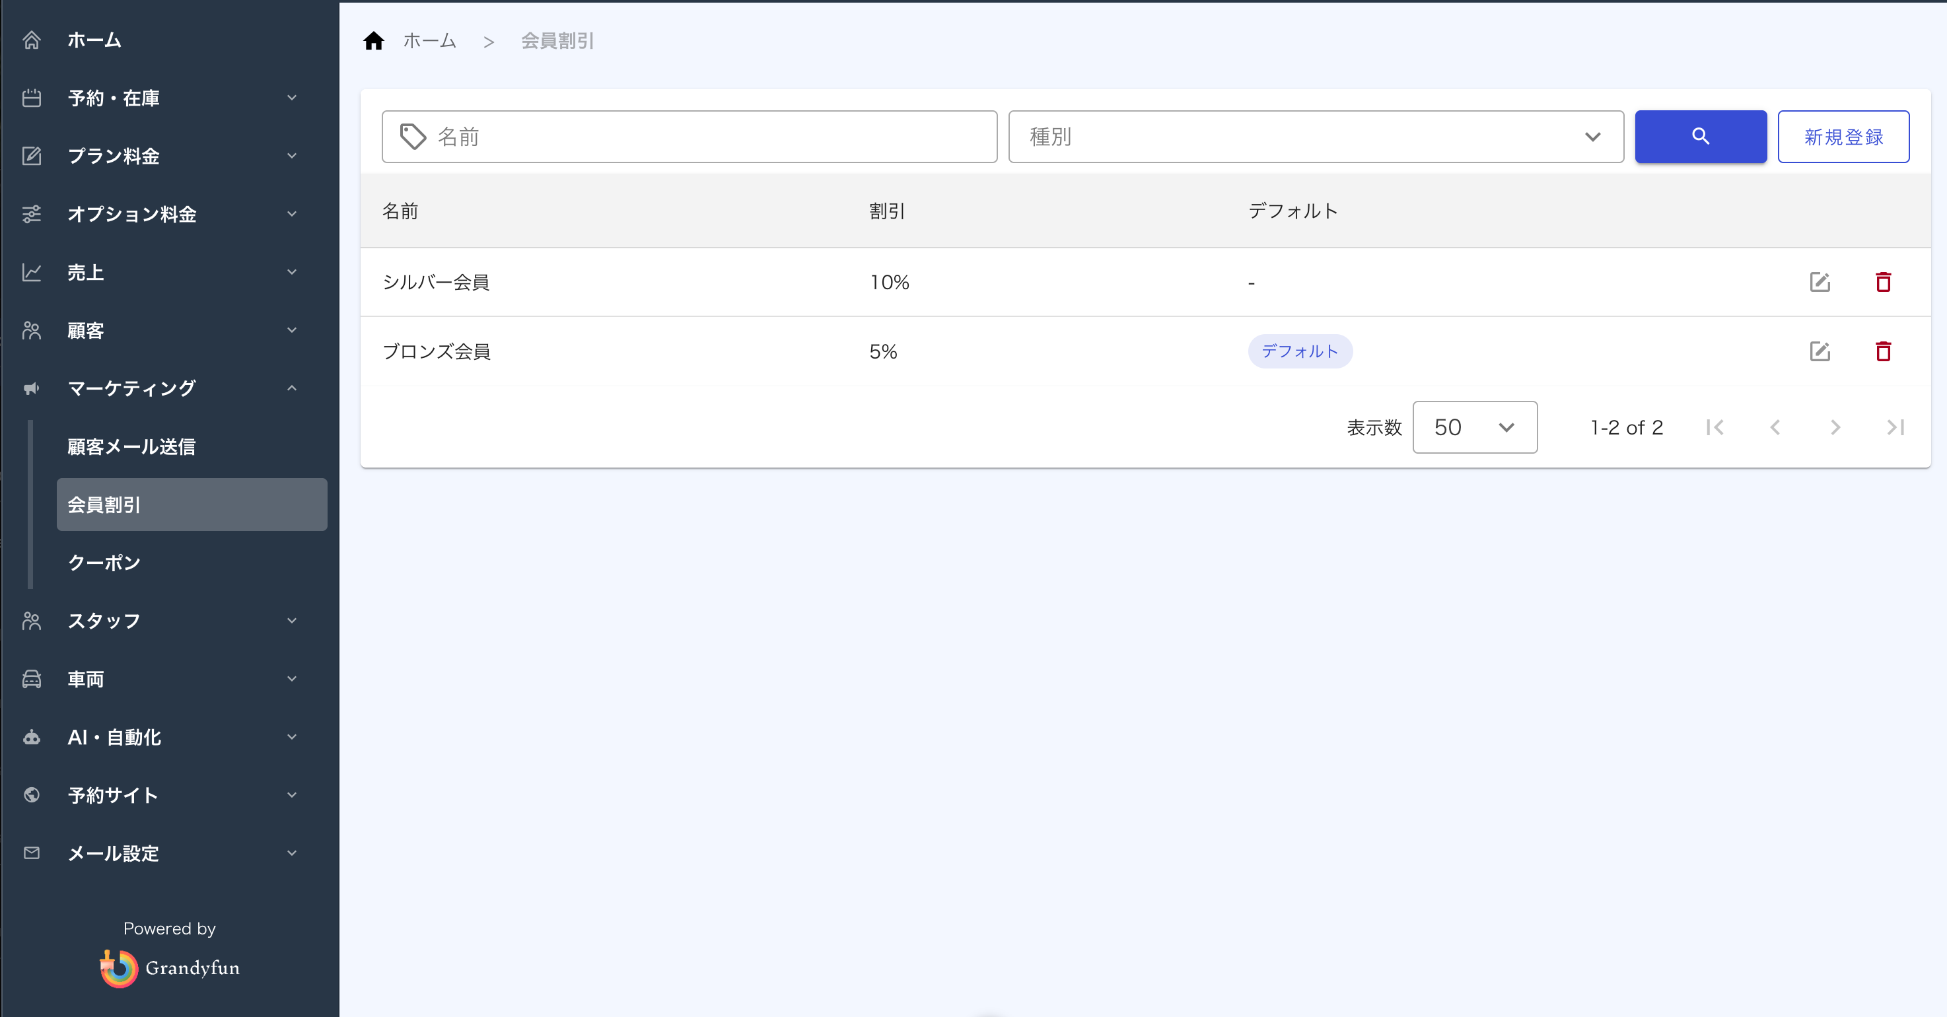
Task: Click the breadcrumb house icon
Action: [374, 41]
